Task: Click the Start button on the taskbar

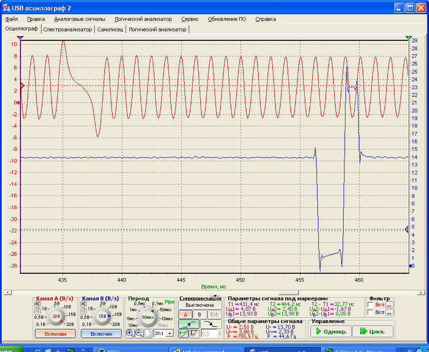Action: point(11,349)
